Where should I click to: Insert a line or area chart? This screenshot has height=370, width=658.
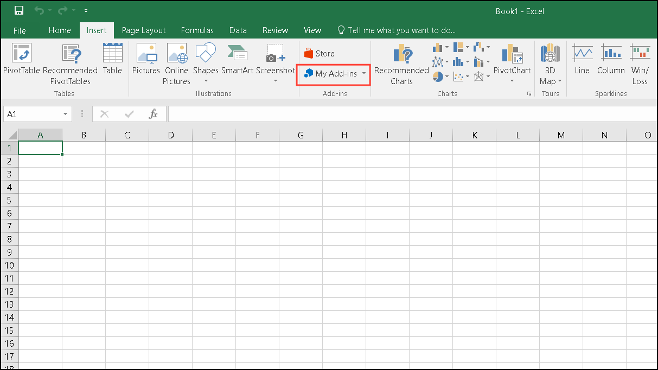[x=438, y=62]
